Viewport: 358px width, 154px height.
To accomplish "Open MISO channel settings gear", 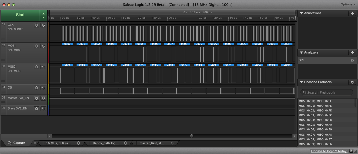I will pos(37,67).
